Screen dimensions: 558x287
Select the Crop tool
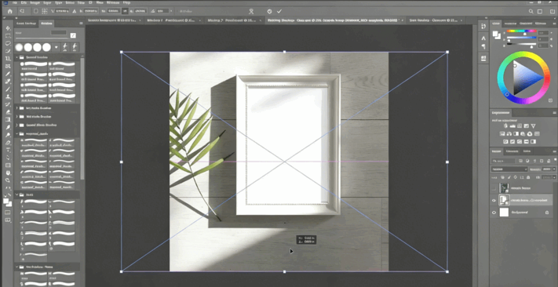click(8, 59)
